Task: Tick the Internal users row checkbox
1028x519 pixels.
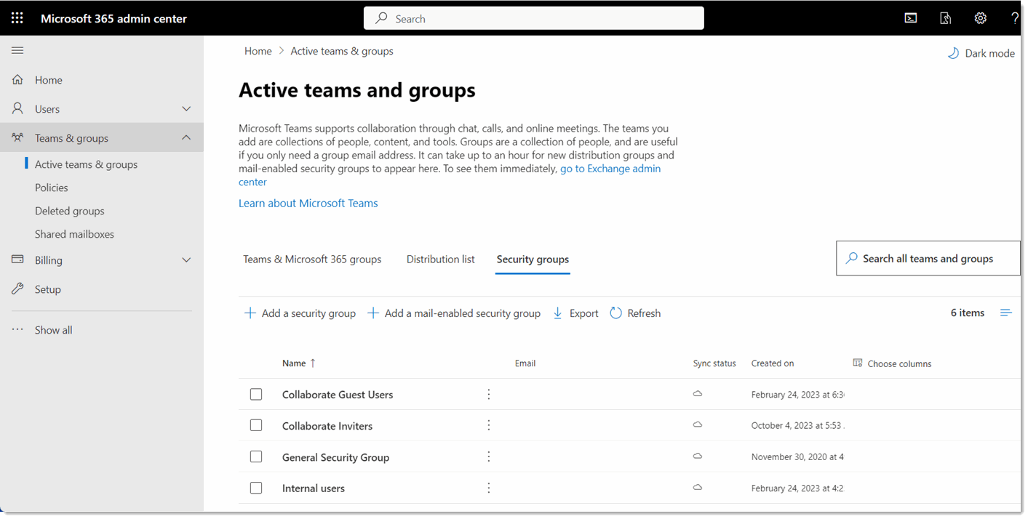Action: click(256, 488)
